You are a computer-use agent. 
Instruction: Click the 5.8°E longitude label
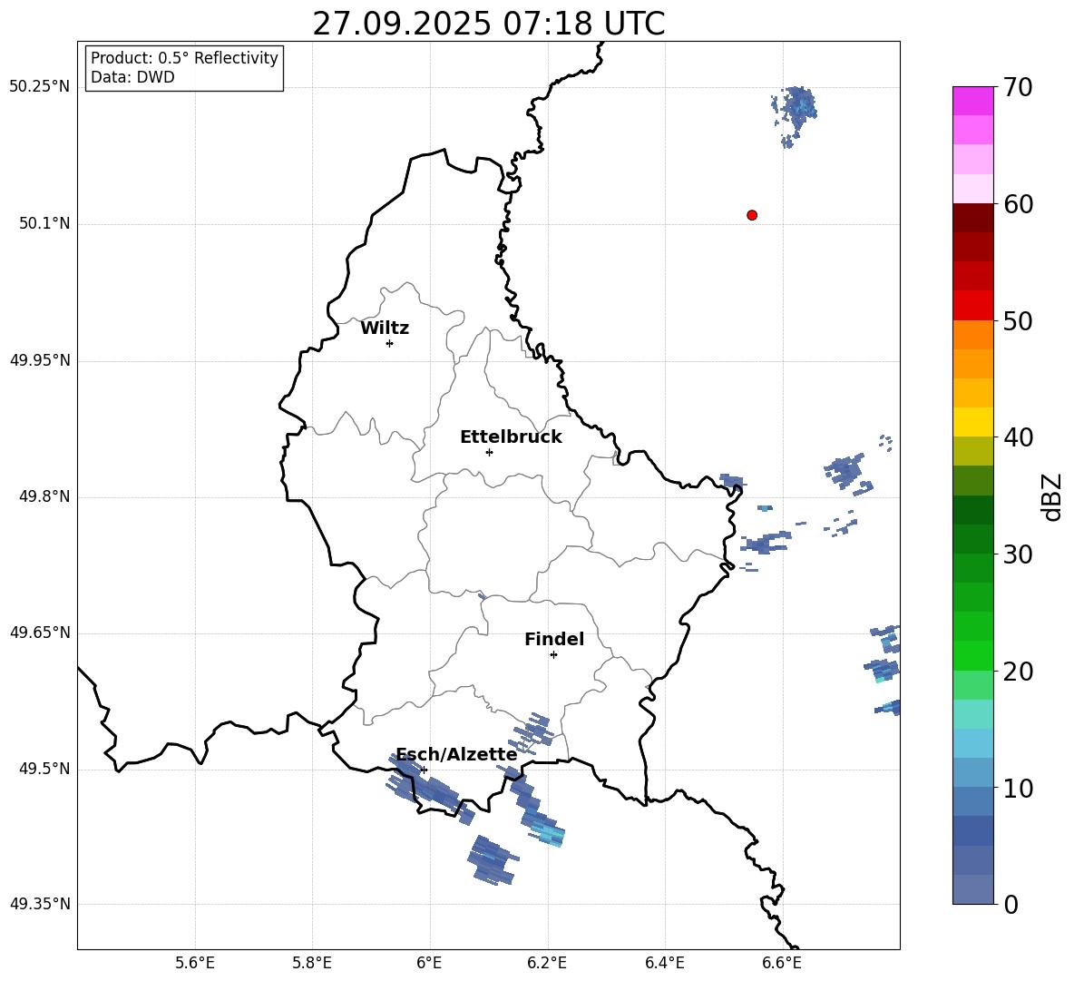tap(312, 963)
